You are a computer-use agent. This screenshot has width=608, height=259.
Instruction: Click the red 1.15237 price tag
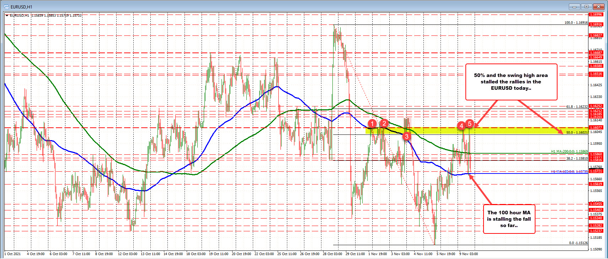point(596,231)
